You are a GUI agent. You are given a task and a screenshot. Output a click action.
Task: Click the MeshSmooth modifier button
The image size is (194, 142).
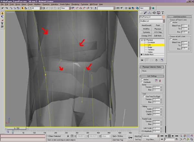pyautogui.click(x=146, y=25)
